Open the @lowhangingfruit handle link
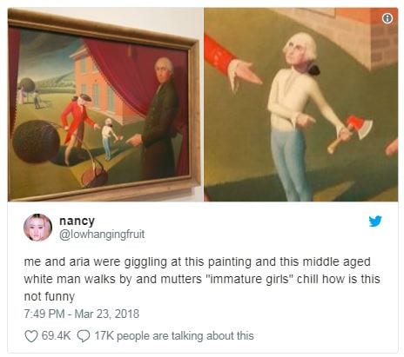The width and height of the screenshot is (404, 357). (102, 235)
